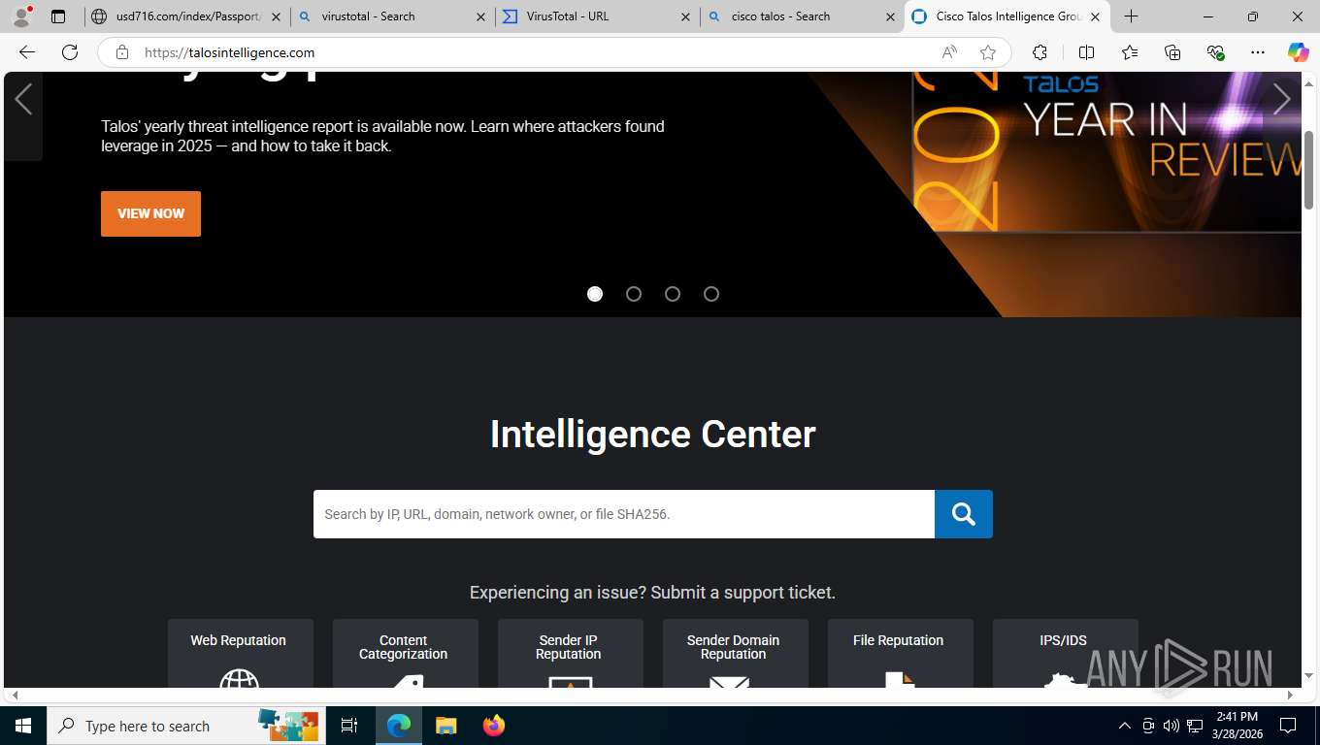Open the Content Categorization card
1320x745 pixels.
(x=406, y=654)
